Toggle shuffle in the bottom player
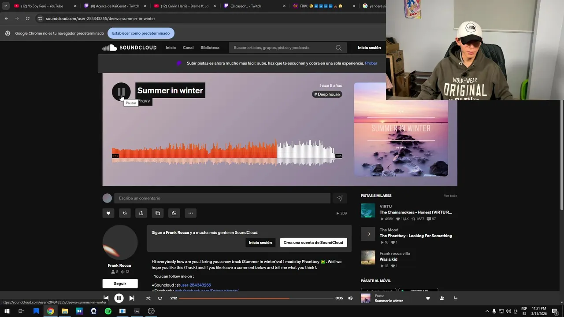Screen dimensions: 564x317 coord(148,298)
